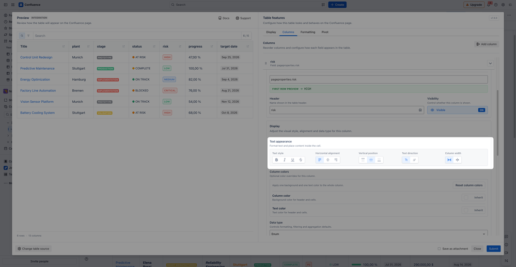
Task: Select rotated text direction
Action: tap(414, 160)
